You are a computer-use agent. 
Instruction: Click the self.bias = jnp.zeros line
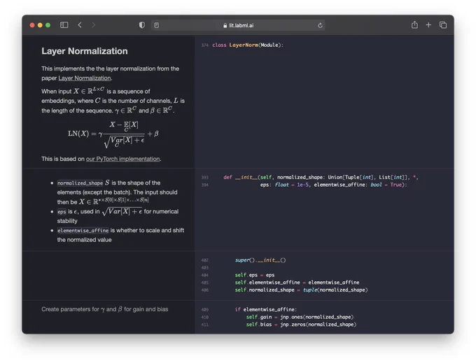pyautogui.click(x=301, y=325)
